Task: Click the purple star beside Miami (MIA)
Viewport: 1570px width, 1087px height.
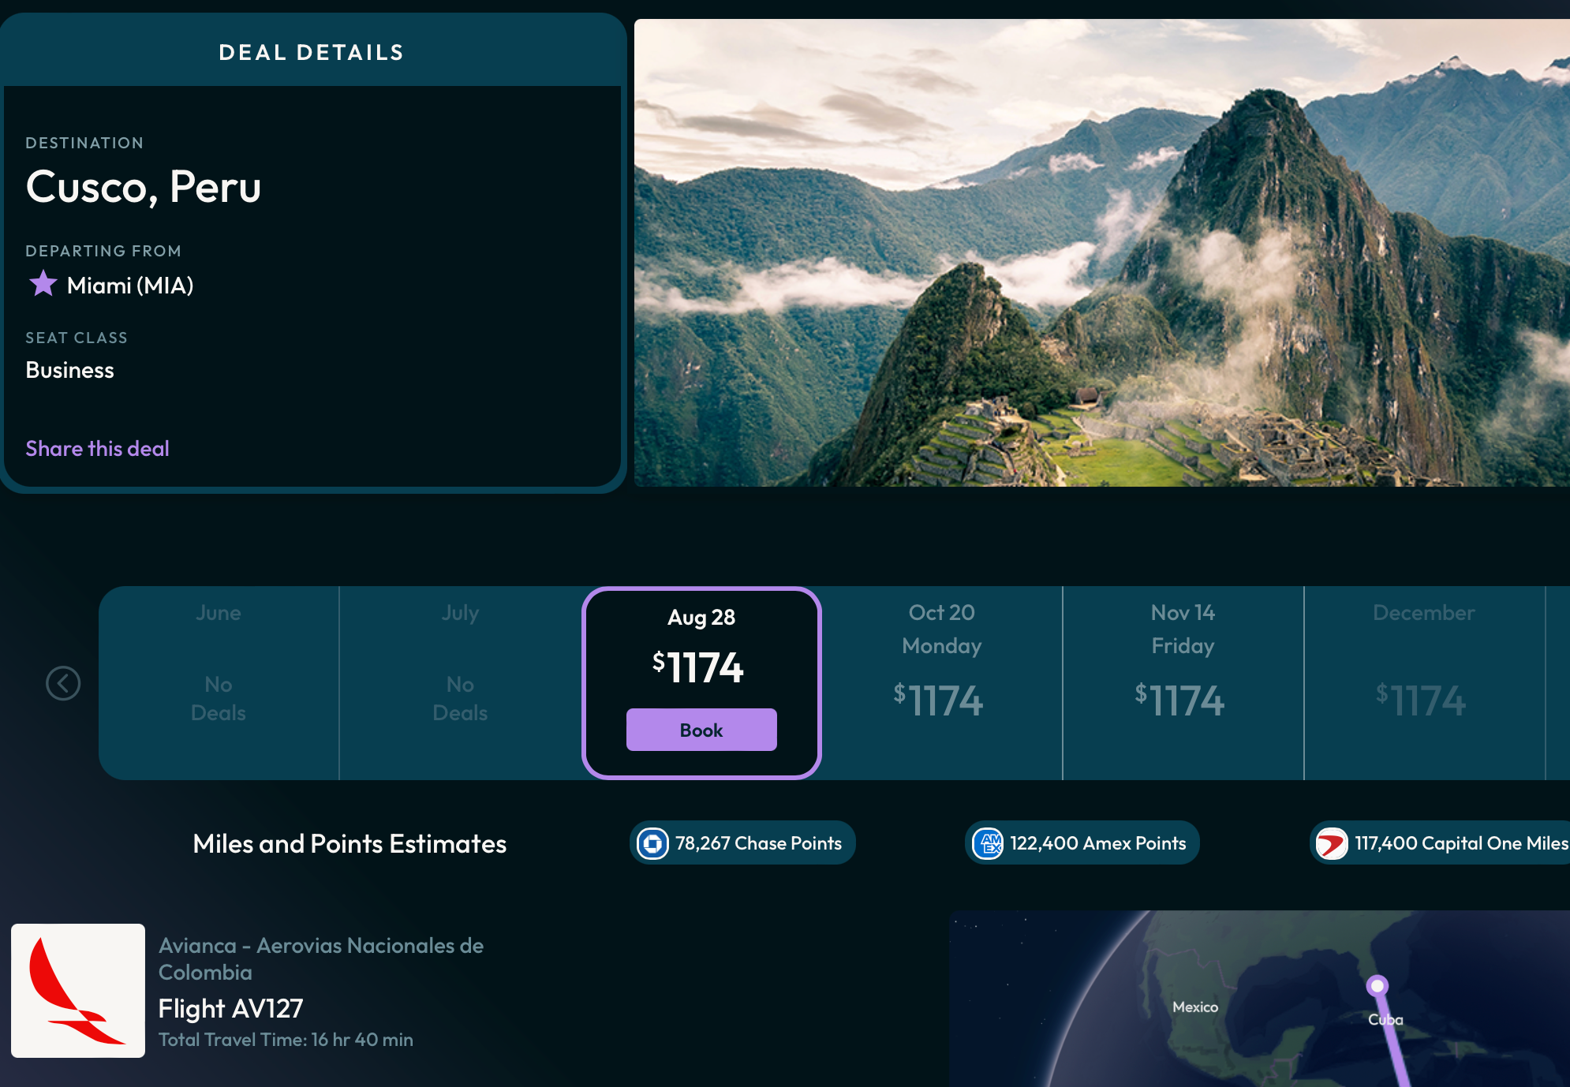Action: click(43, 284)
